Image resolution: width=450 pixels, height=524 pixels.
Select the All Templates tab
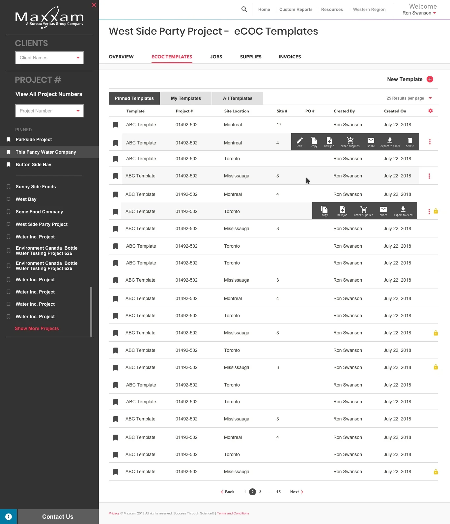238,98
